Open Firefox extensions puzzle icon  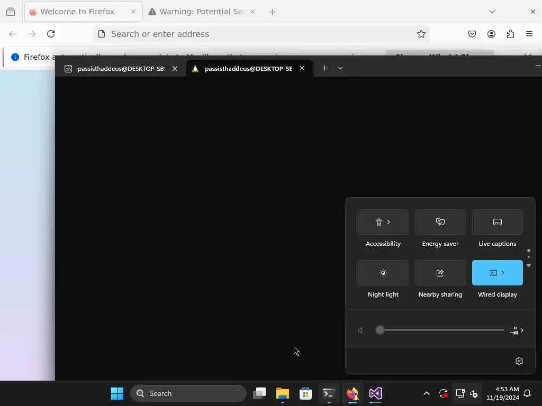tap(510, 34)
